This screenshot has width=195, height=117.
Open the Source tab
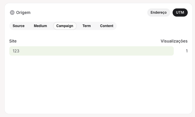click(x=19, y=26)
